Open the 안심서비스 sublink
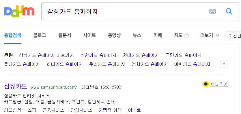 tap(81, 110)
